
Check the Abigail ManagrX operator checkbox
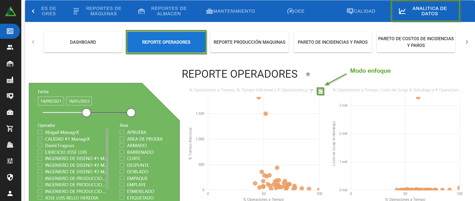point(40,132)
